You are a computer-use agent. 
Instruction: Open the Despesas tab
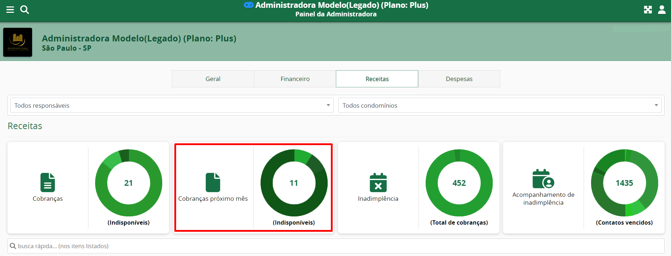pyautogui.click(x=459, y=79)
